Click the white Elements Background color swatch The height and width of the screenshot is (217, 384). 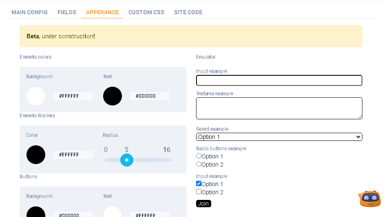tap(36, 96)
